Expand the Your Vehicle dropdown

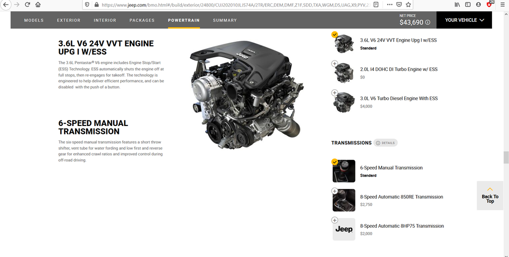click(x=464, y=20)
